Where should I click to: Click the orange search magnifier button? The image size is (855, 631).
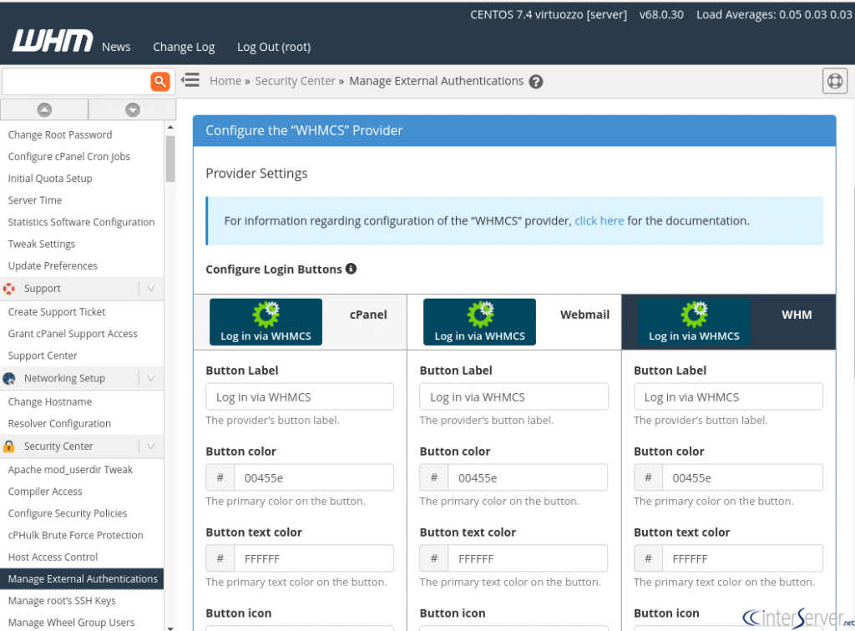(x=159, y=82)
